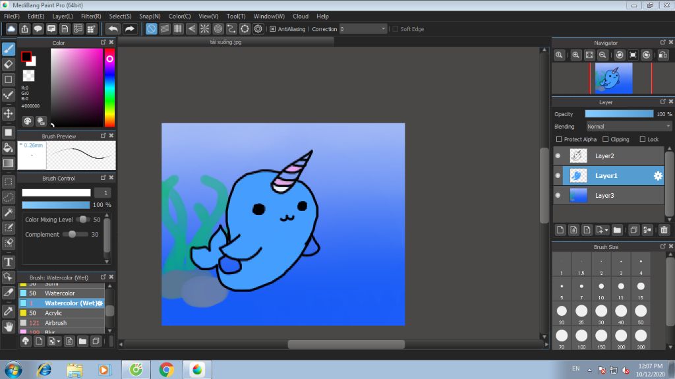Screen dimensions: 675x379
Task: Choose brush size 20 preset
Action: click(562, 313)
